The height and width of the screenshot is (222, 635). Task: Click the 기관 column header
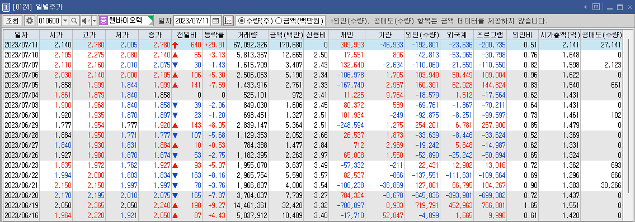point(384,35)
